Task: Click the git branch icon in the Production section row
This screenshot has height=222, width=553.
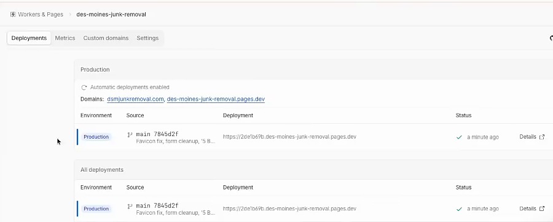Action: tap(130, 134)
